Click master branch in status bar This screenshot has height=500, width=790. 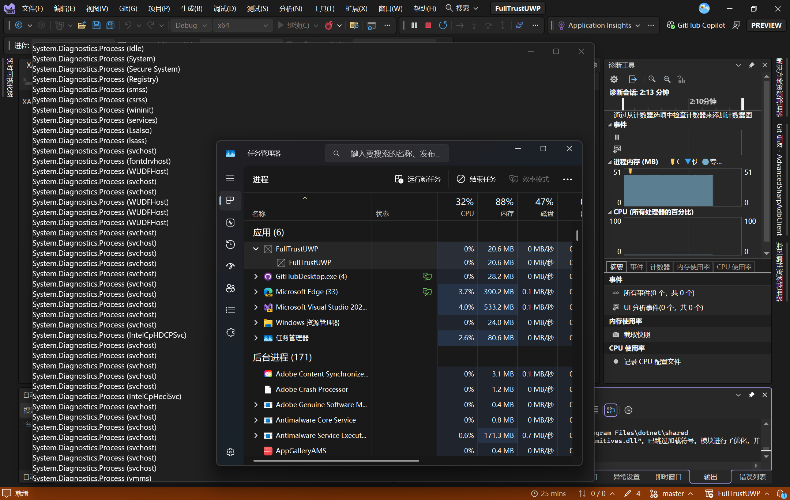pyautogui.click(x=672, y=493)
